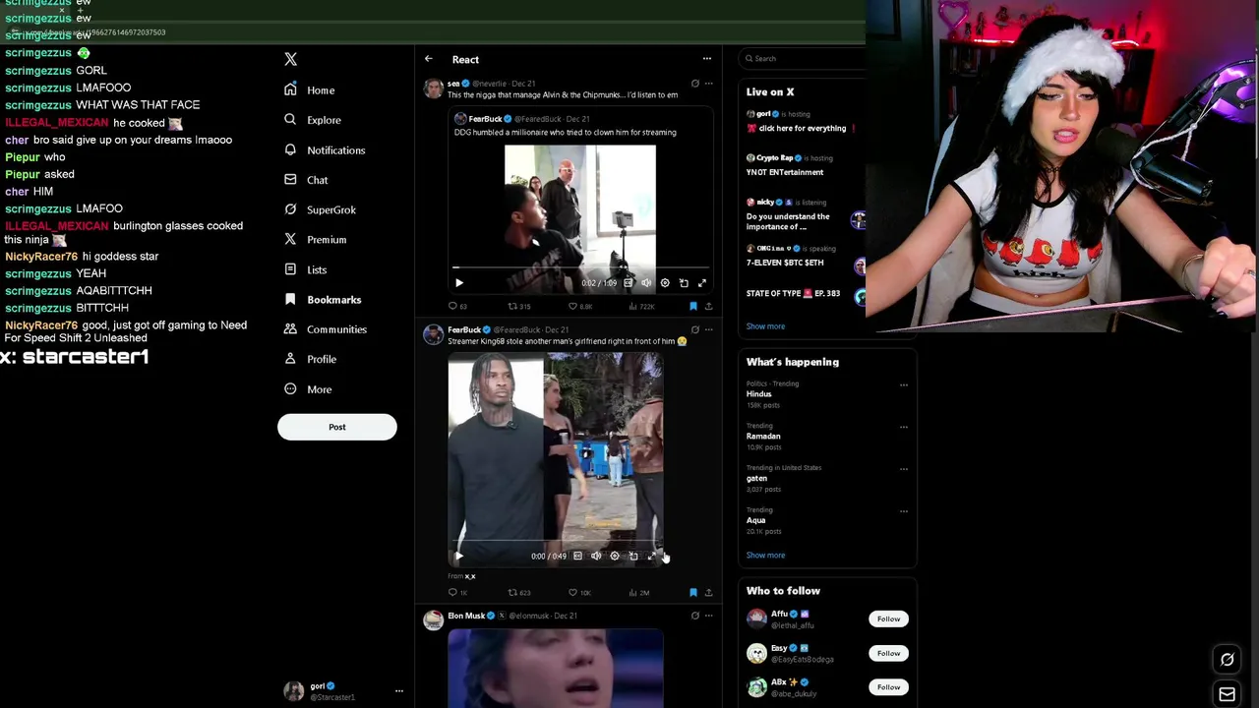The width and height of the screenshot is (1259, 708).
Task: Open more options on FearBuck's King68 post
Action: 708,330
